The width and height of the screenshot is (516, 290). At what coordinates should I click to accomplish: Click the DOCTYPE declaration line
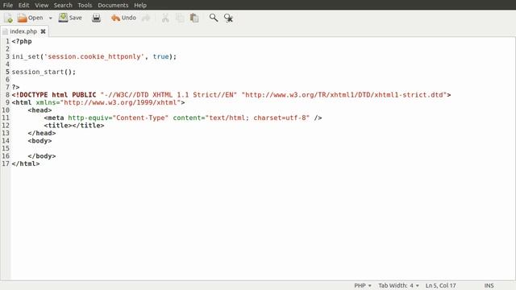point(231,95)
